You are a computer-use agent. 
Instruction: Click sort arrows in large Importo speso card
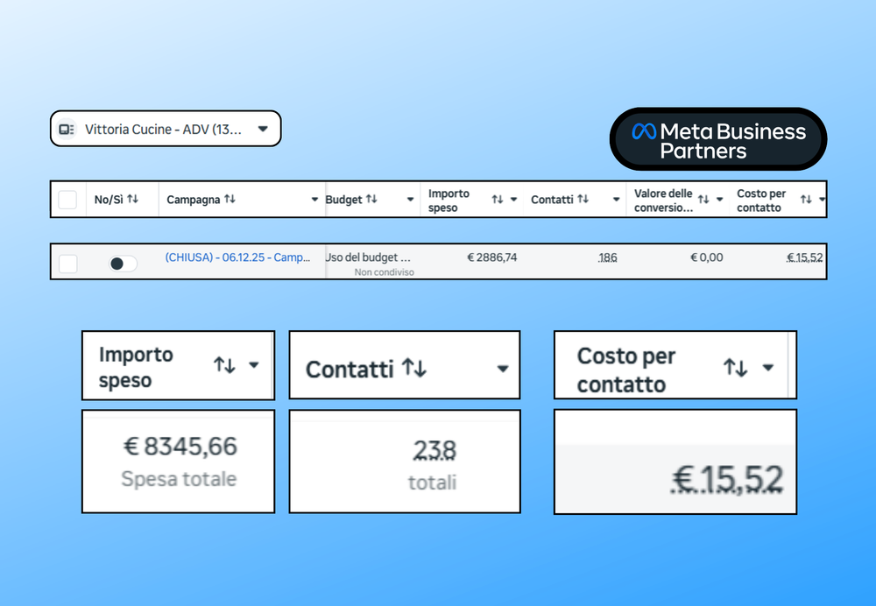[224, 365]
